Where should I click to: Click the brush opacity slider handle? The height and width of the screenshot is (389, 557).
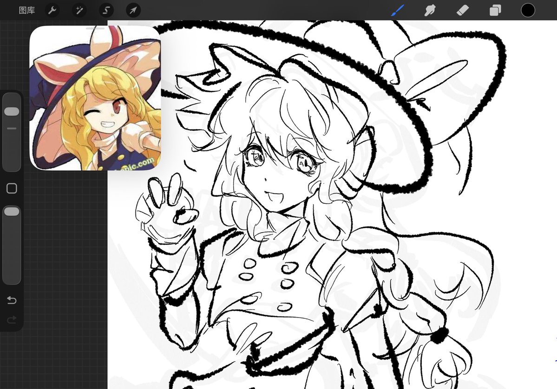[12, 212]
